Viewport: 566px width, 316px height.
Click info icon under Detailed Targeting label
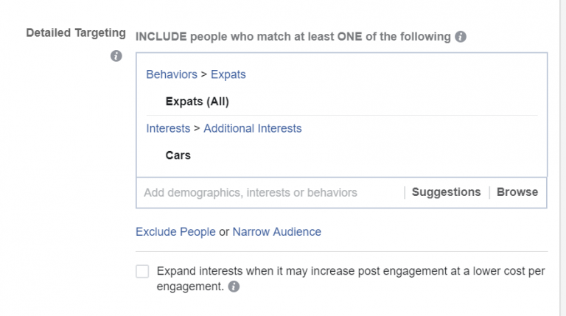(116, 56)
